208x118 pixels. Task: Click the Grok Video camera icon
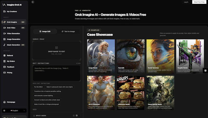4,28
